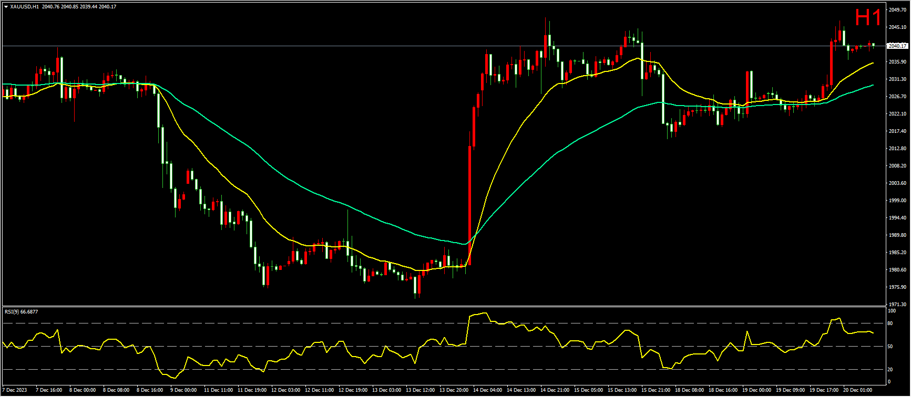Click the 2008.20 price scale label
Screen dimensions: 911x397
pyautogui.click(x=898, y=165)
